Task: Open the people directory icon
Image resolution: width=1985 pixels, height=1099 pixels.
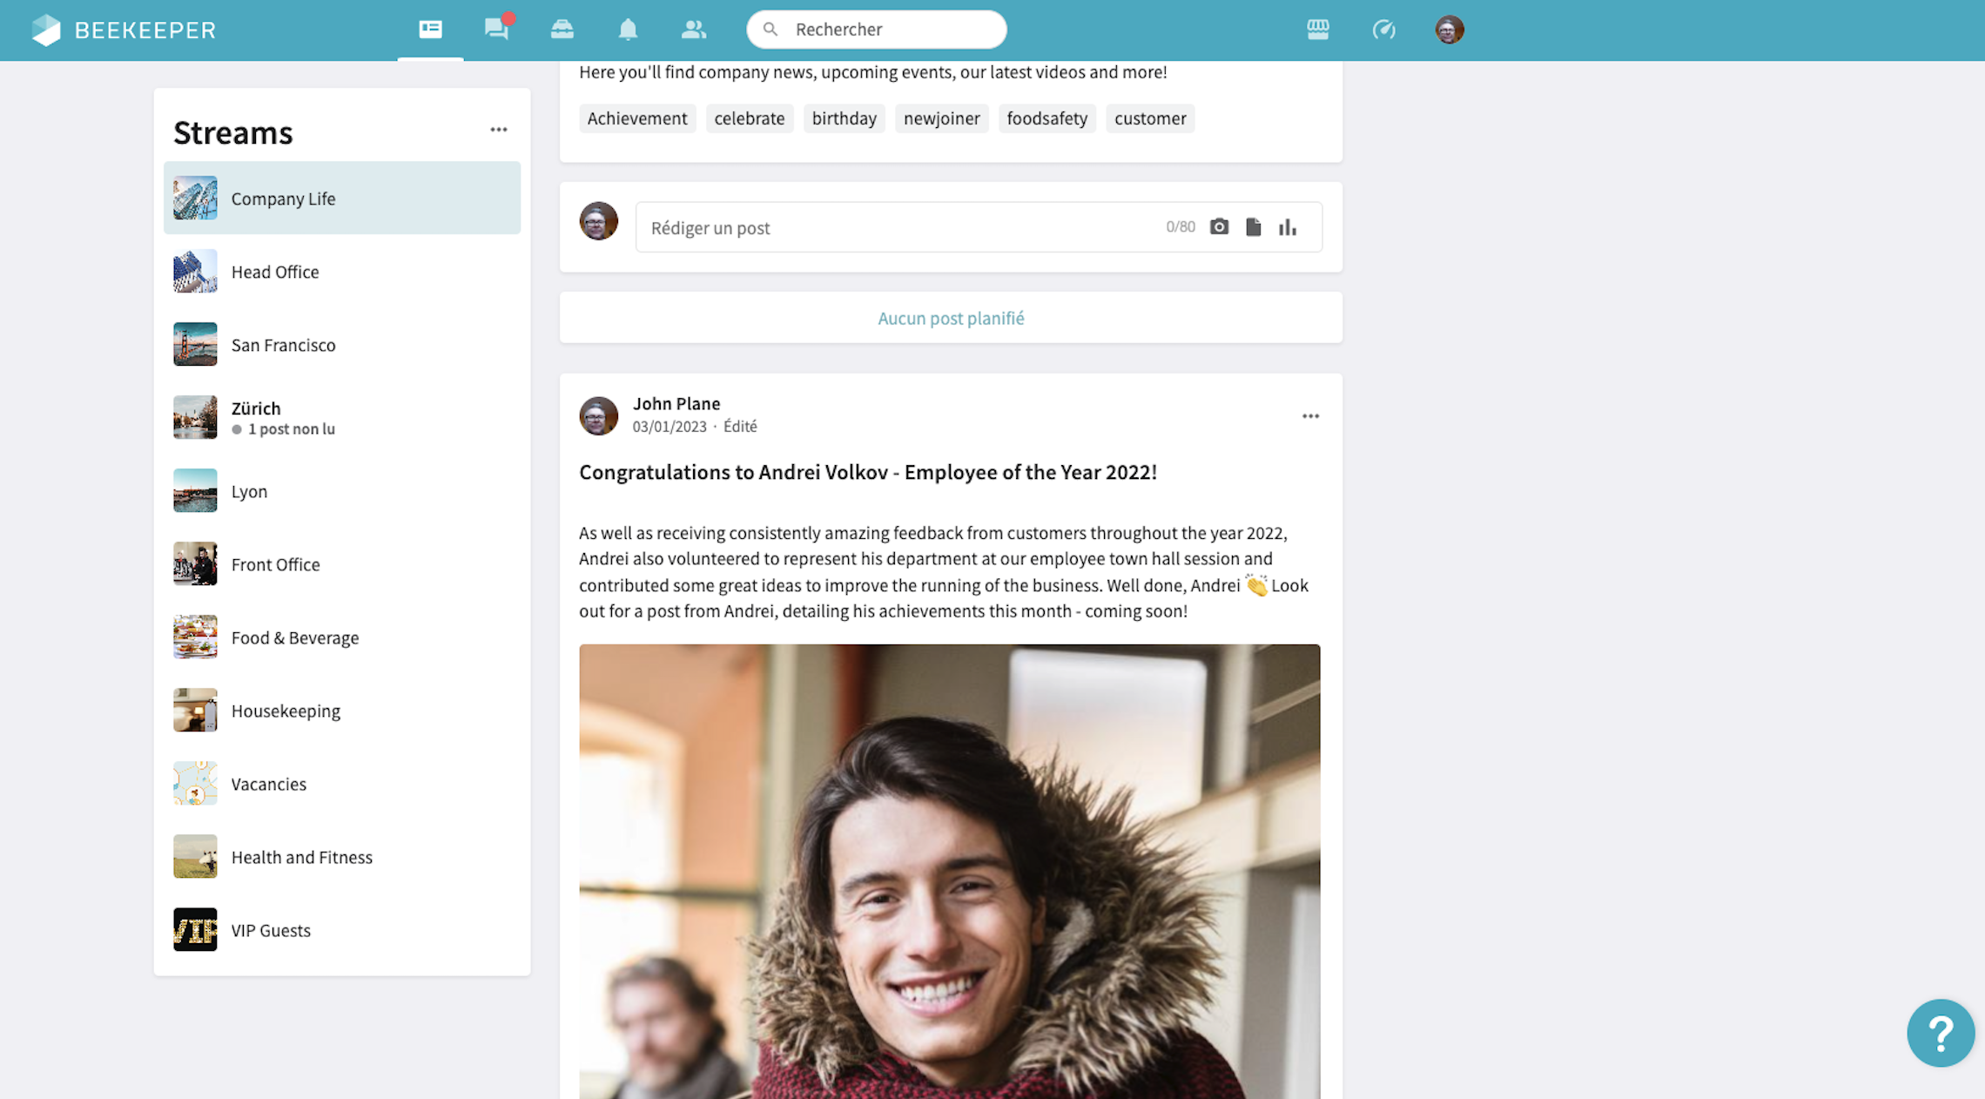Action: click(x=693, y=30)
